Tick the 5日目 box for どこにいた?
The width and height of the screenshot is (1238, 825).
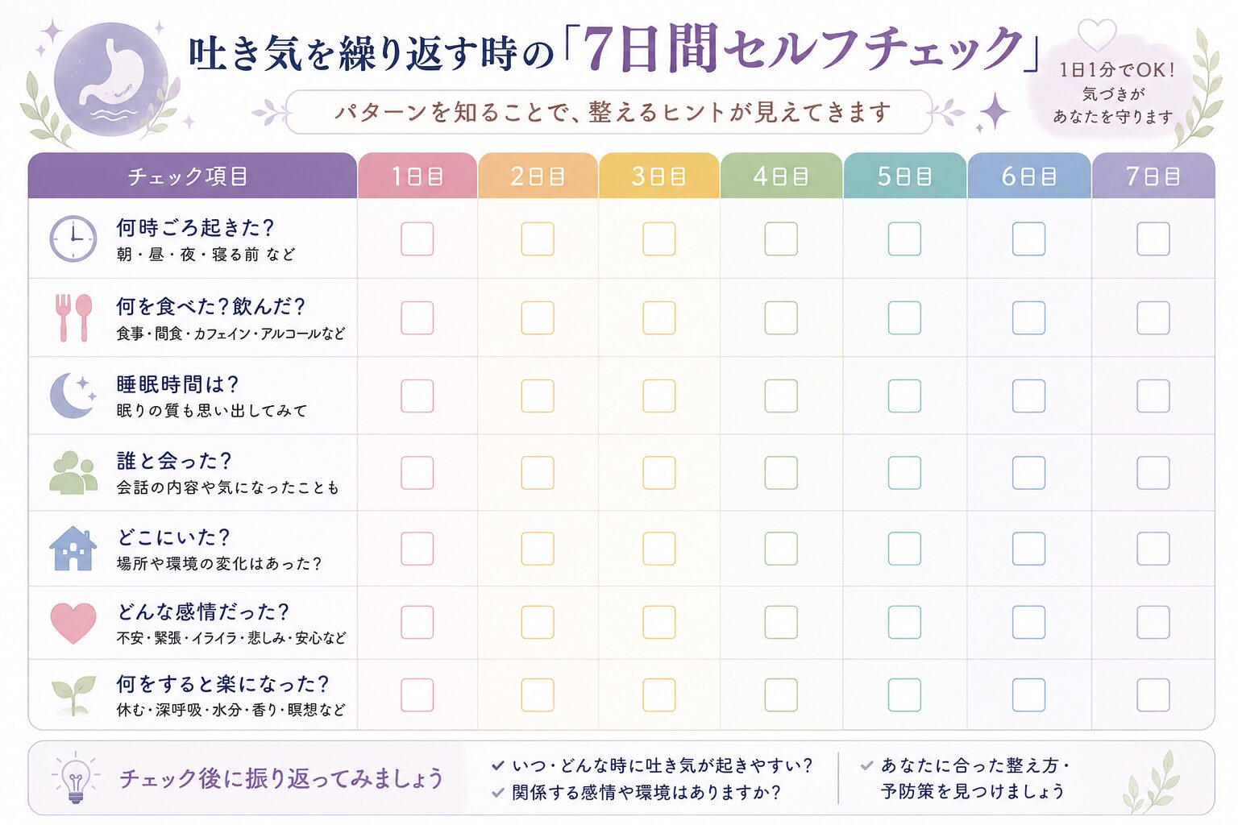click(904, 549)
